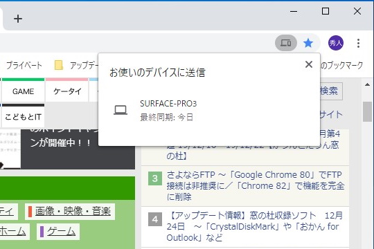Screen dimensions: 374x249
Task: Click the campaign banner ンが開催中！！
Action: tap(60, 143)
